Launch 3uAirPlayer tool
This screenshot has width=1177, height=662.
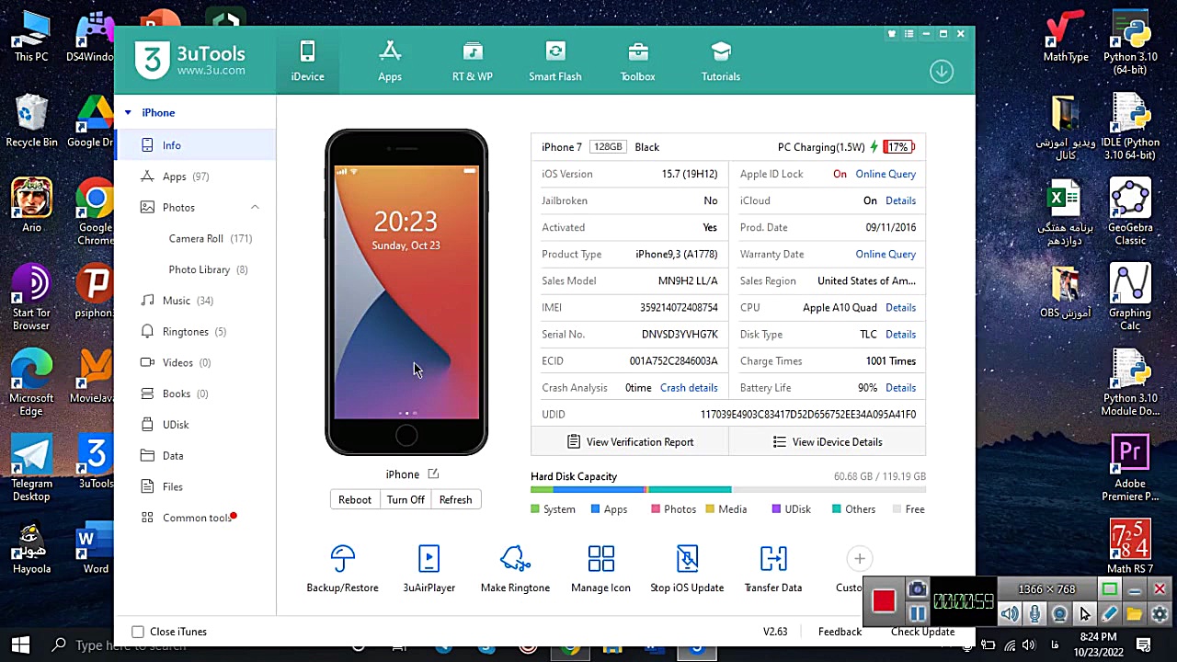click(x=429, y=568)
